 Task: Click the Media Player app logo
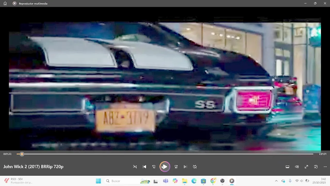[14, 3]
